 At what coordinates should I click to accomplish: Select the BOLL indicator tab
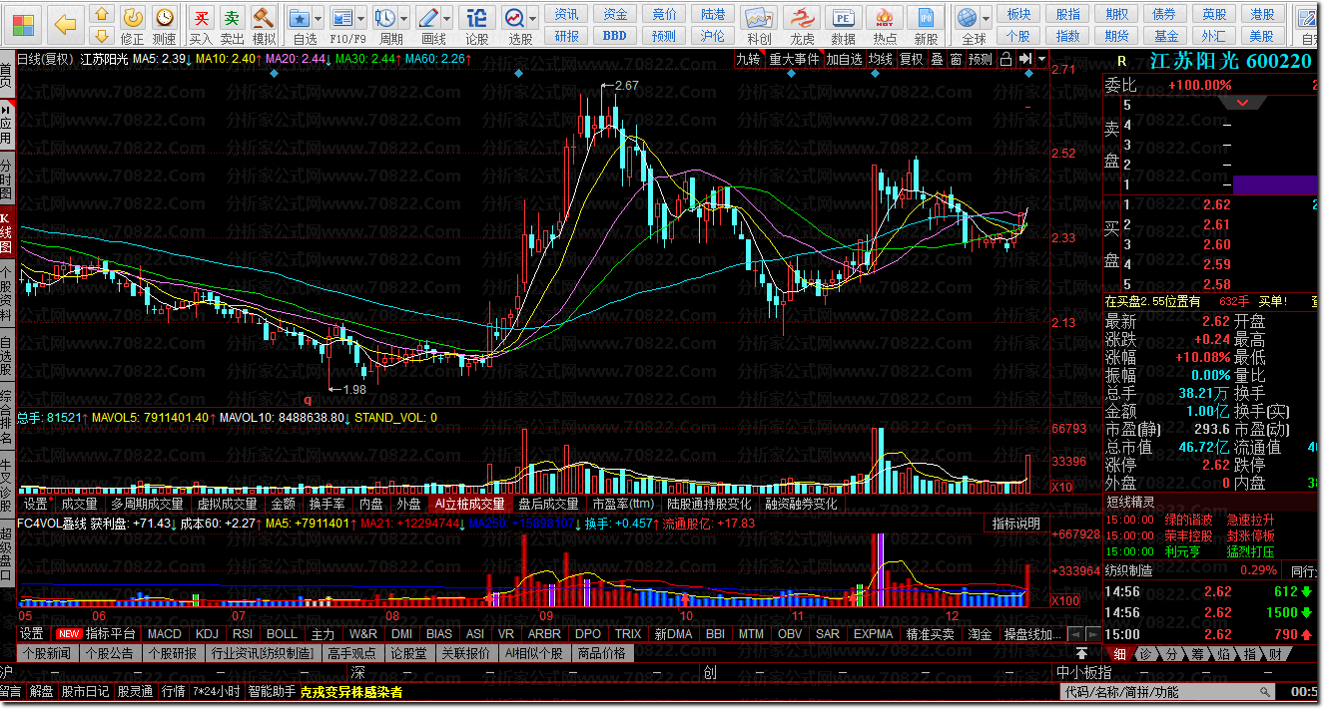tap(282, 634)
